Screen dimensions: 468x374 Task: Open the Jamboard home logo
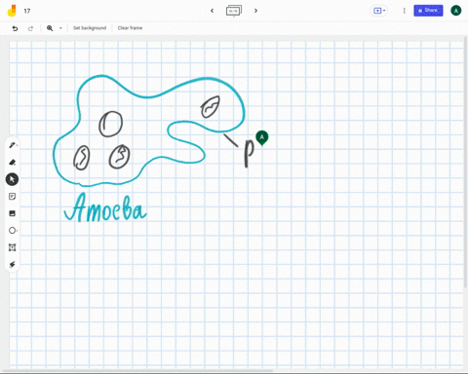click(12, 11)
